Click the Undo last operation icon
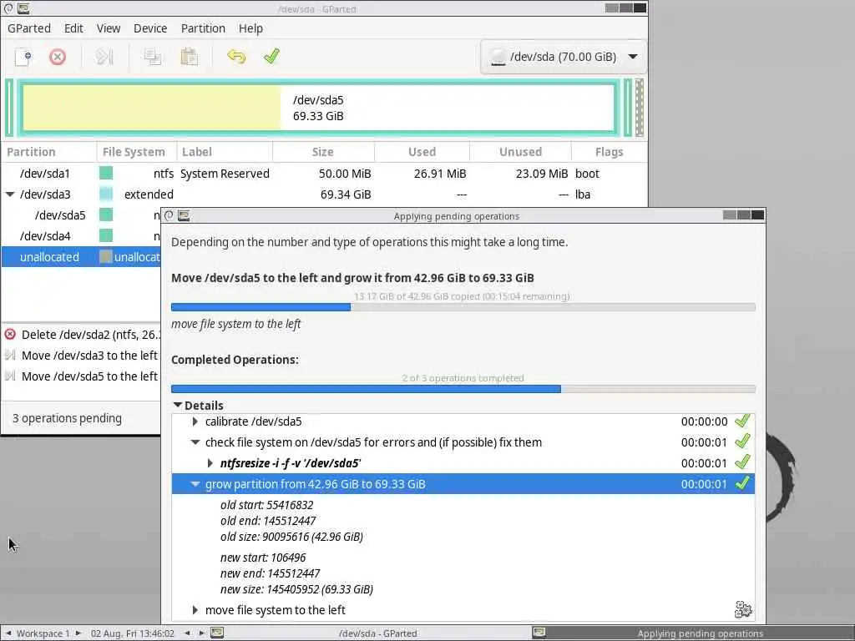This screenshot has height=641, width=855. (236, 56)
